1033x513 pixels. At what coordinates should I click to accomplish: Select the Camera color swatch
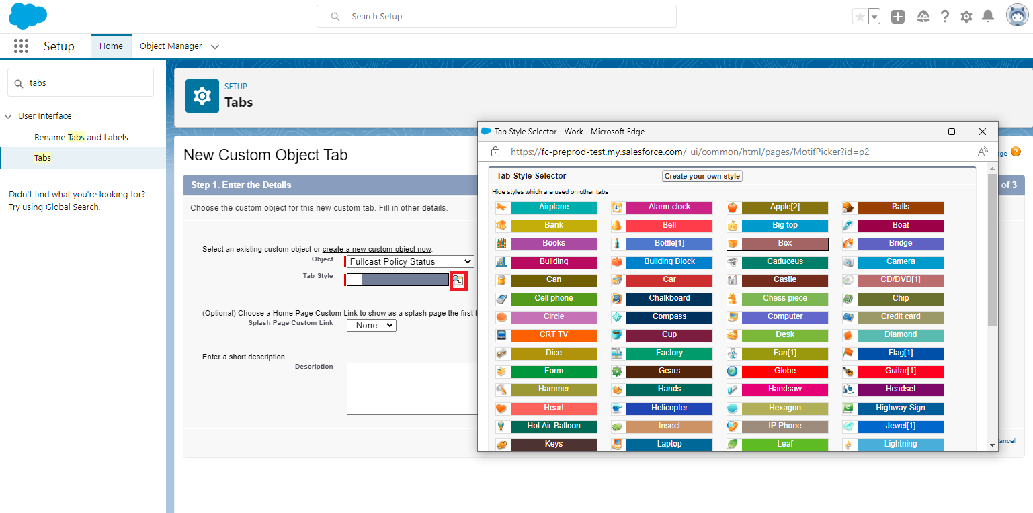click(901, 262)
